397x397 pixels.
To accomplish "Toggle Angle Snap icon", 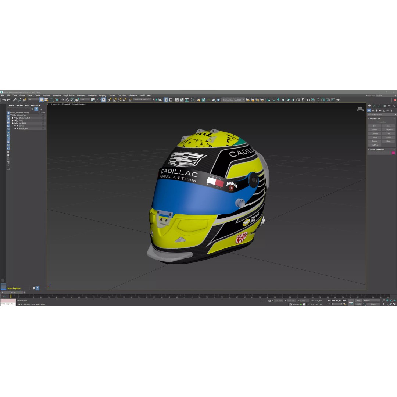I will pyautogui.click(x=114, y=100).
